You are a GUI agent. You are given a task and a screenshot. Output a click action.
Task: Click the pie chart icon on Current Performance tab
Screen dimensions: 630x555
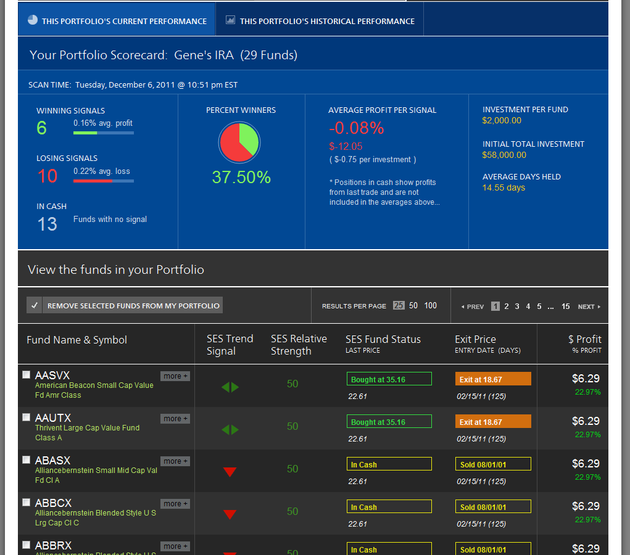(33, 20)
